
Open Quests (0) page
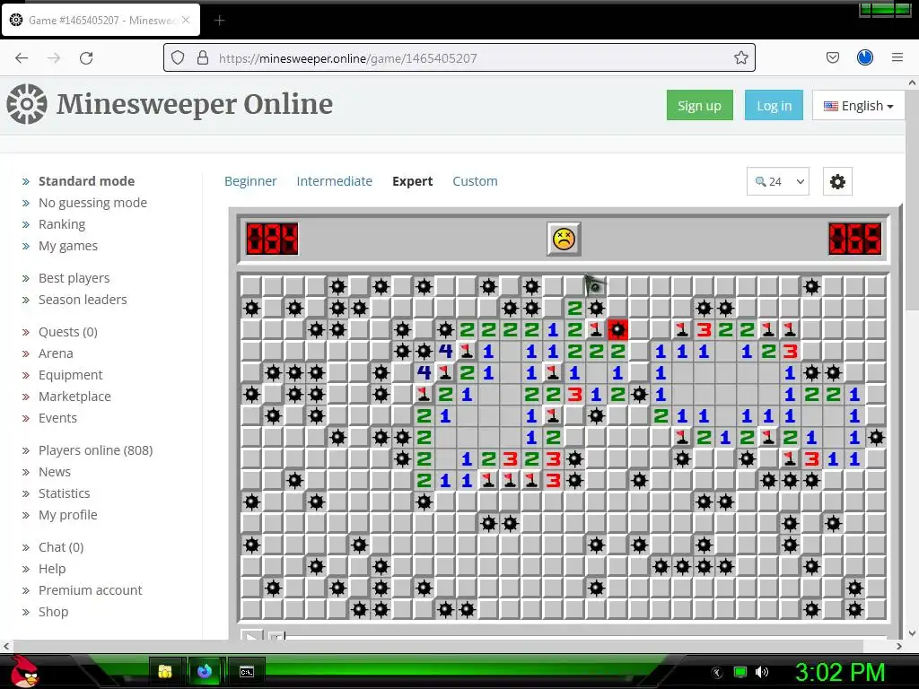tap(68, 332)
